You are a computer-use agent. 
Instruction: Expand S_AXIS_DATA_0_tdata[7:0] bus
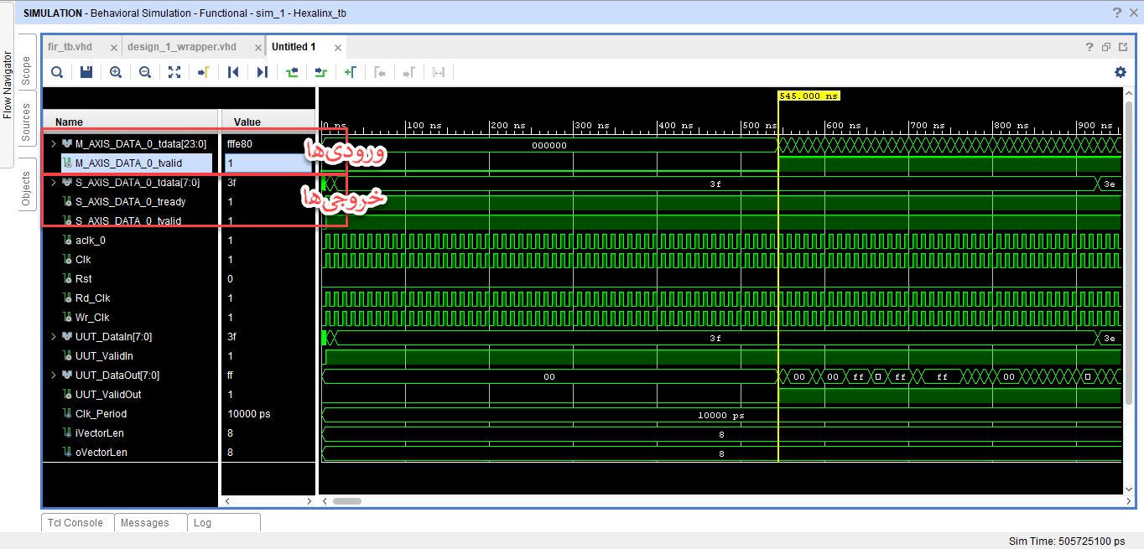(x=54, y=183)
